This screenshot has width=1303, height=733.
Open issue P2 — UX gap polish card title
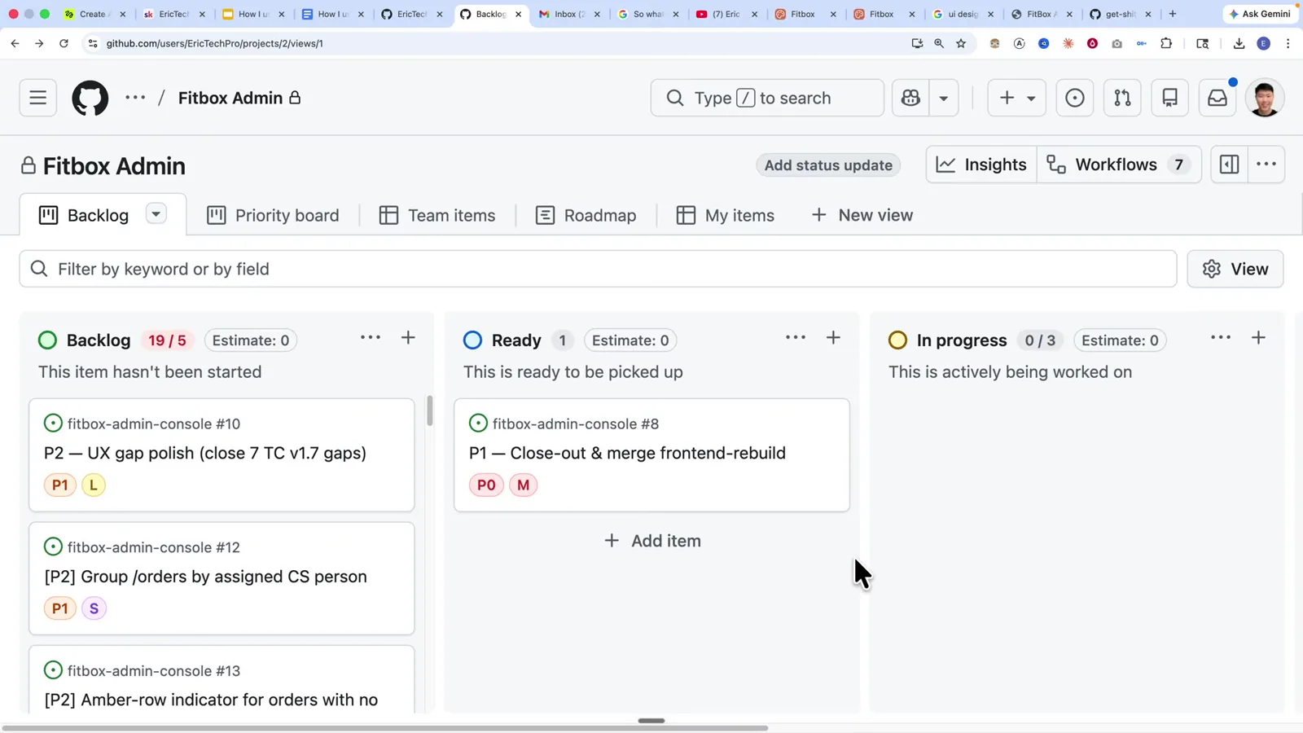(x=205, y=453)
